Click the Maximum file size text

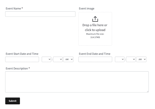[95, 36]
